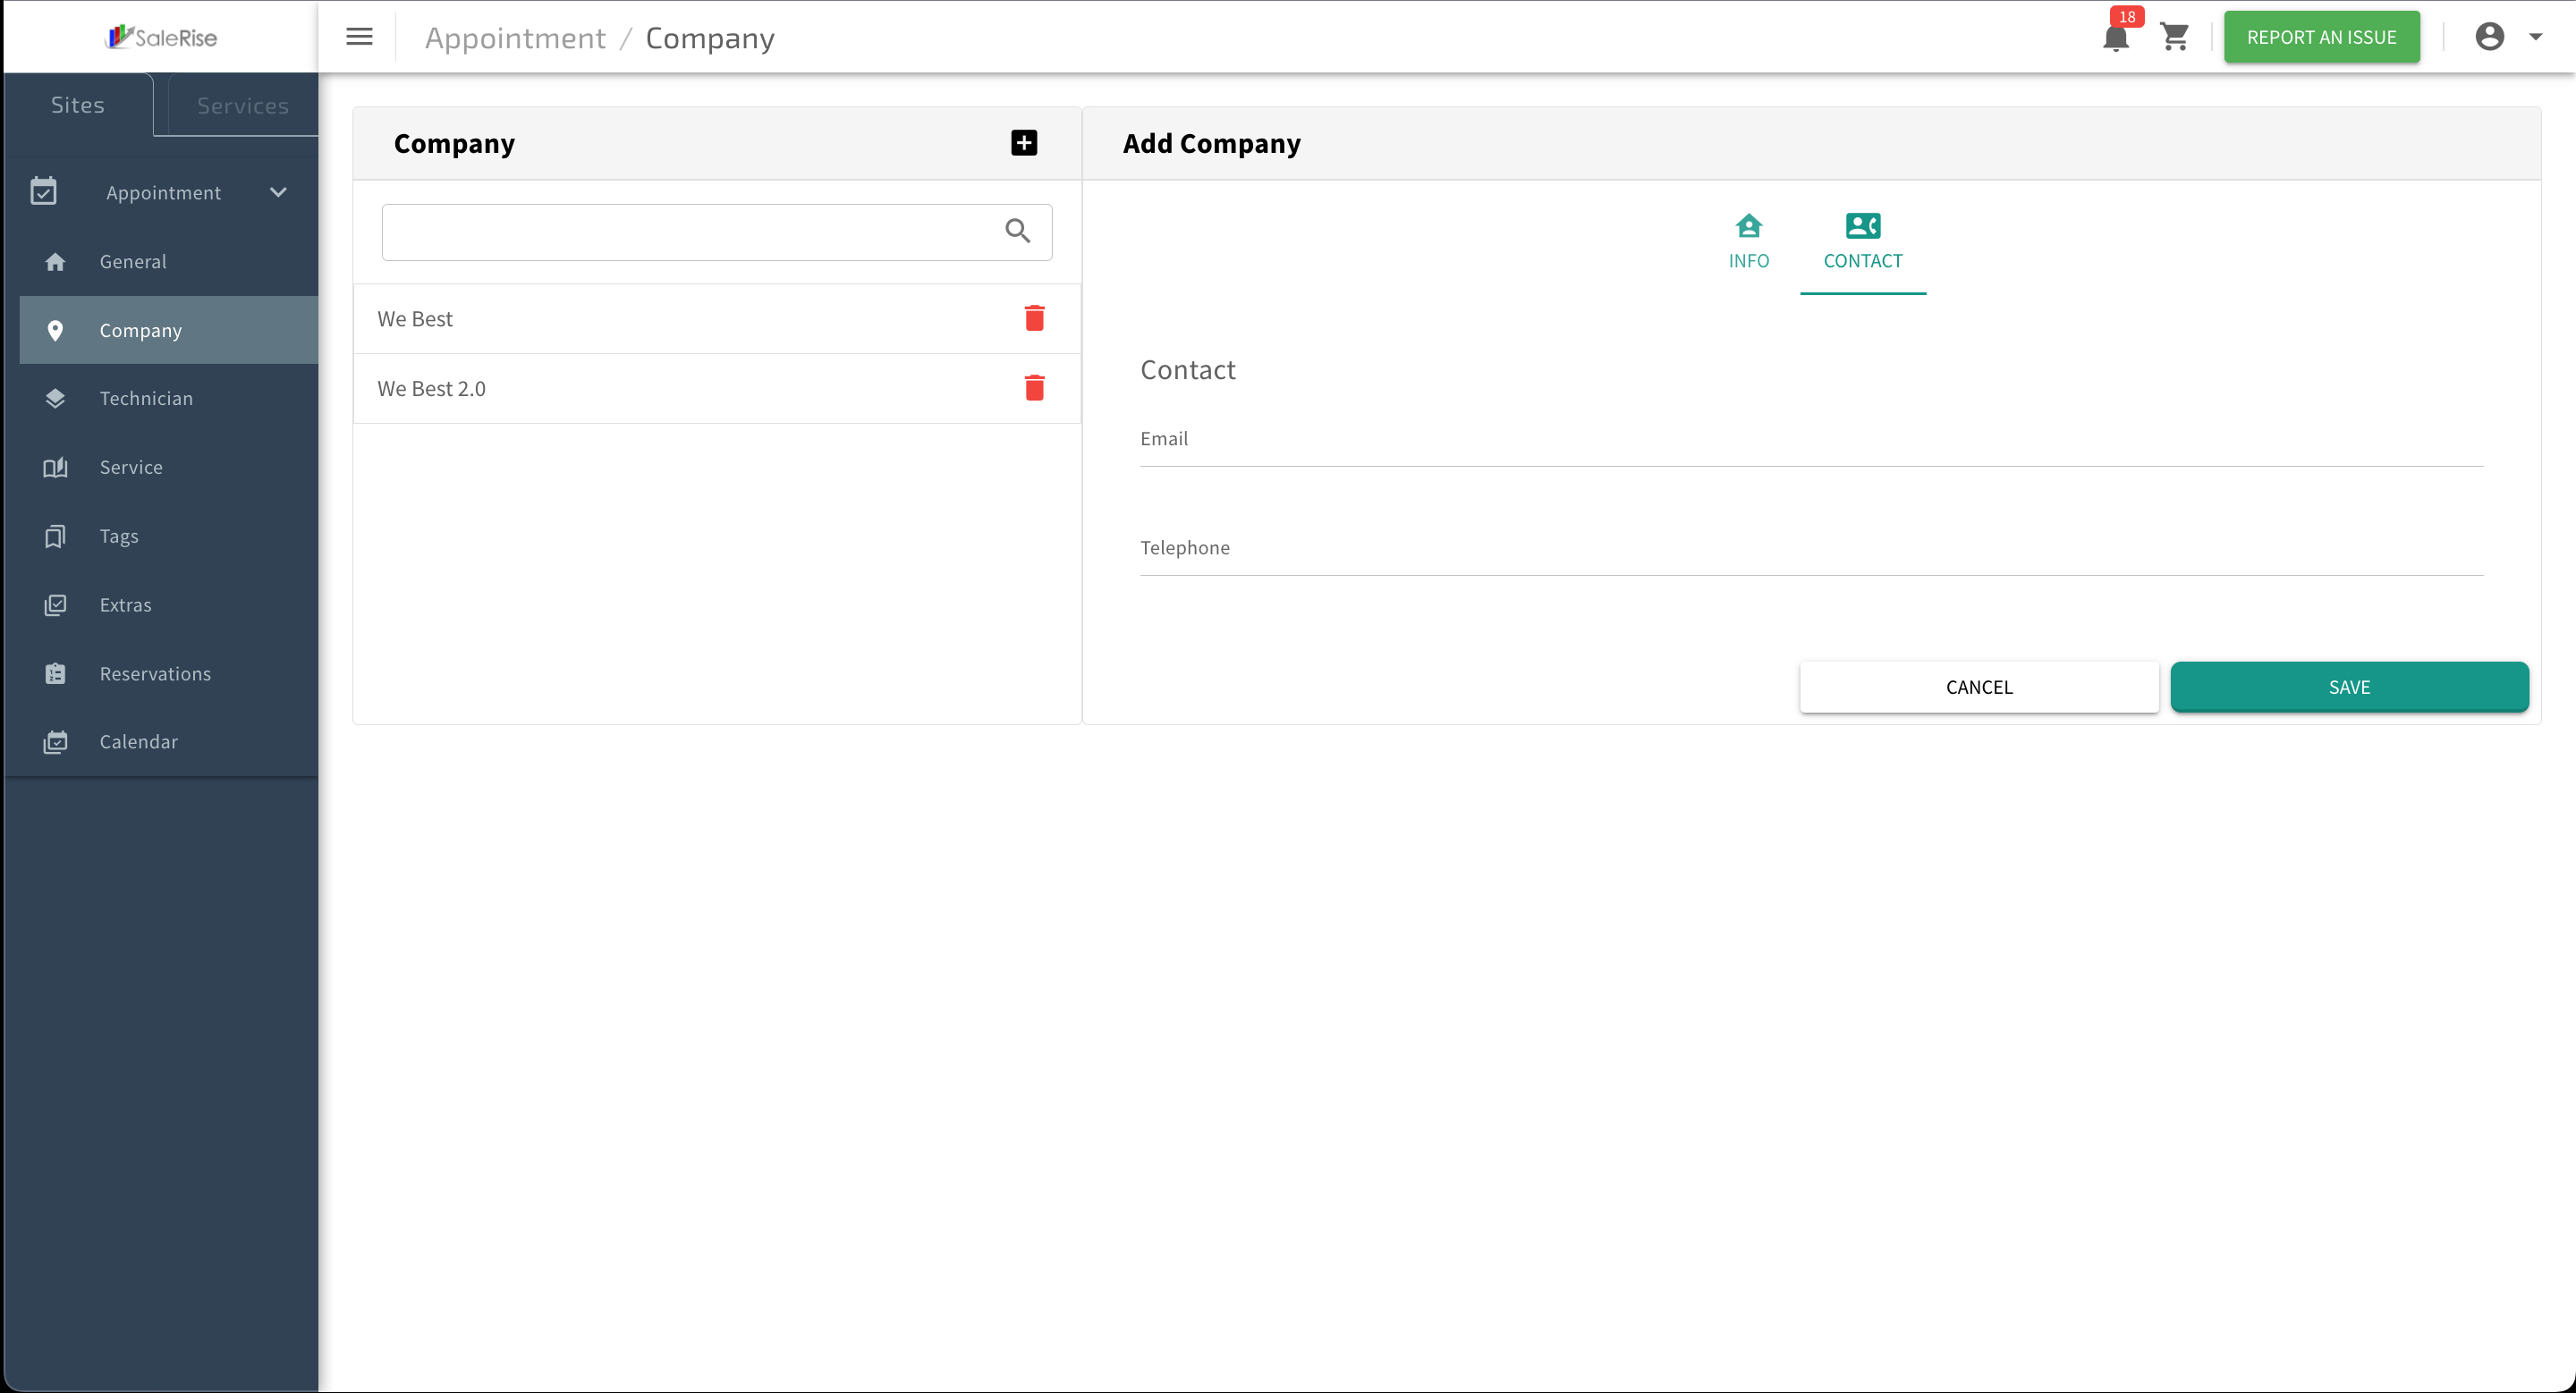This screenshot has width=2576, height=1393.
Task: Click the CANCEL button
Action: pyautogui.click(x=1978, y=688)
